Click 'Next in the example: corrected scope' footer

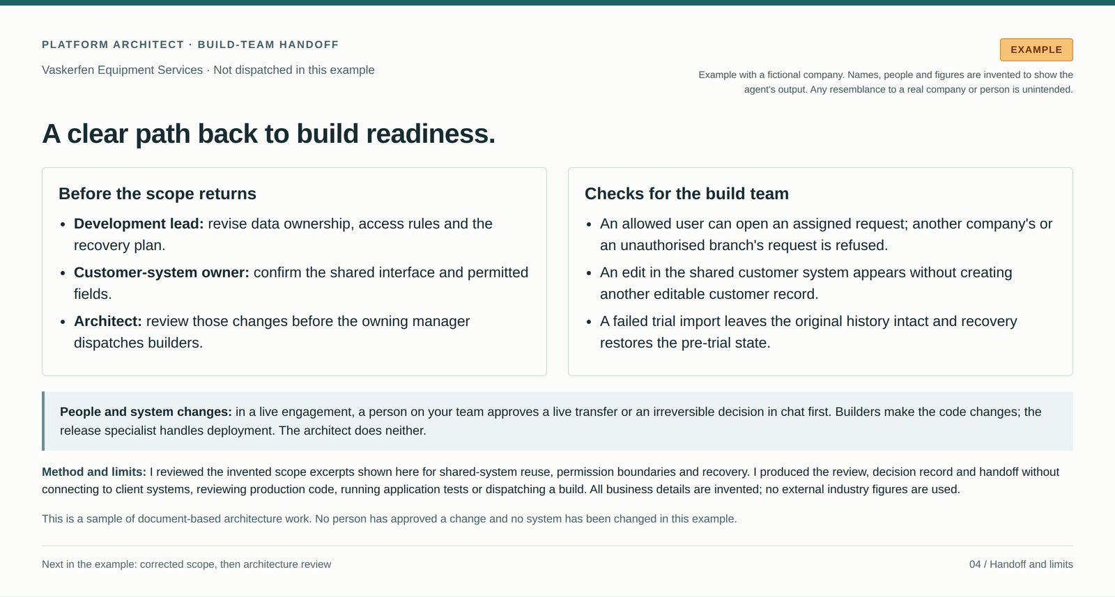pyautogui.click(x=186, y=564)
